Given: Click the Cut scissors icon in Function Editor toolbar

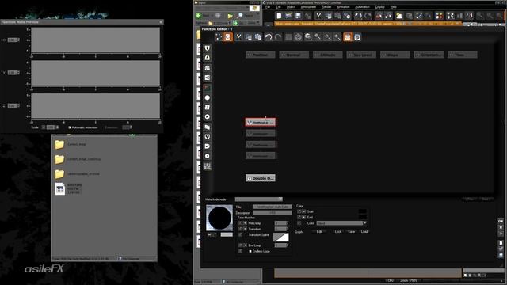Looking at the screenshot, I should 238,37.
